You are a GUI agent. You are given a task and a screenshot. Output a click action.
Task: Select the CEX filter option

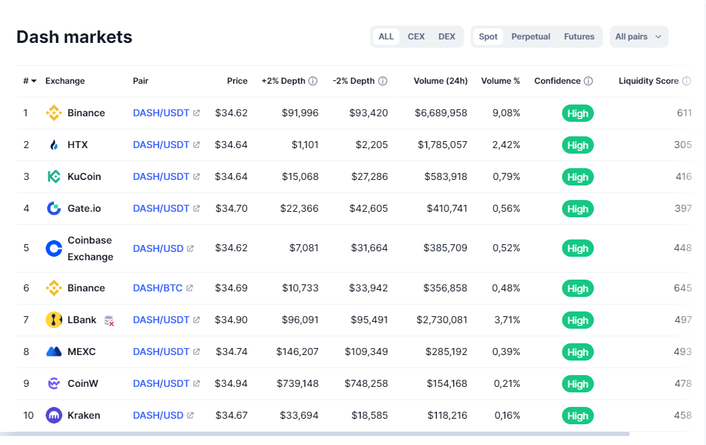click(416, 37)
